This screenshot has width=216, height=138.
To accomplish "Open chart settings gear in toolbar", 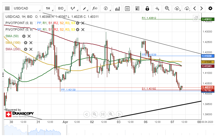I will [210, 8].
